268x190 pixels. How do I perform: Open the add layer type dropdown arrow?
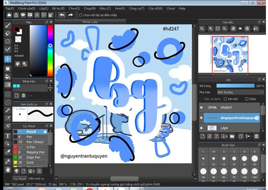pos(227,136)
